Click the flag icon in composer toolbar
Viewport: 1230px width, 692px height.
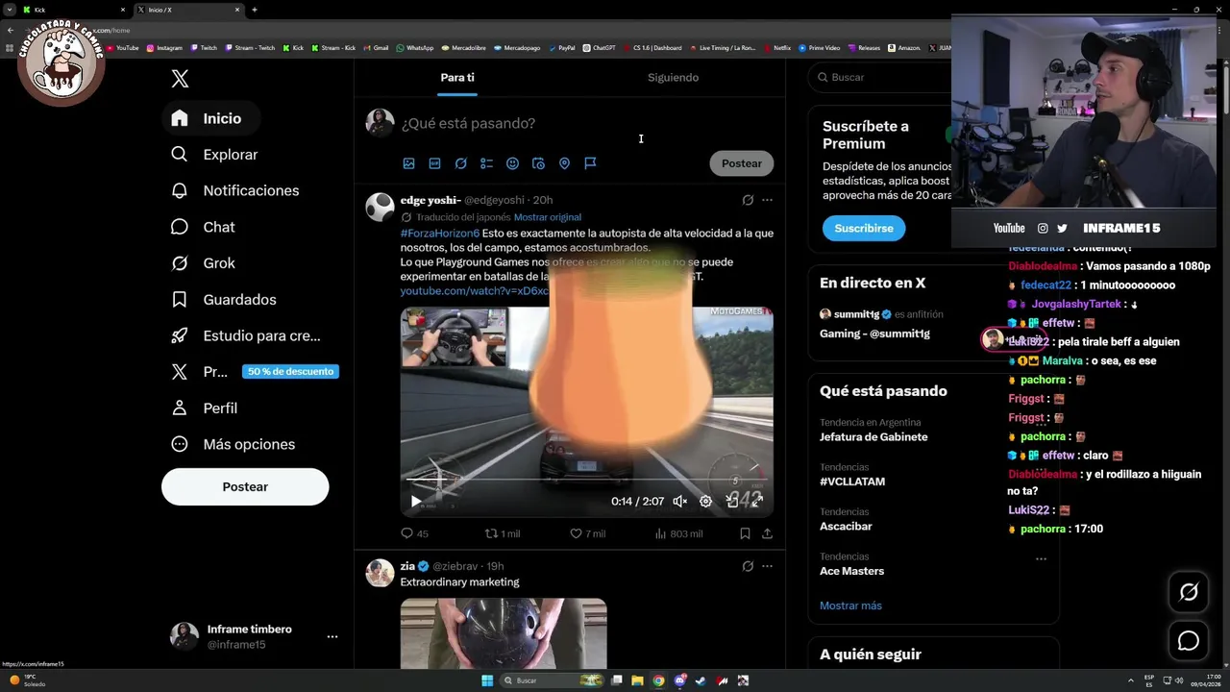coord(590,163)
